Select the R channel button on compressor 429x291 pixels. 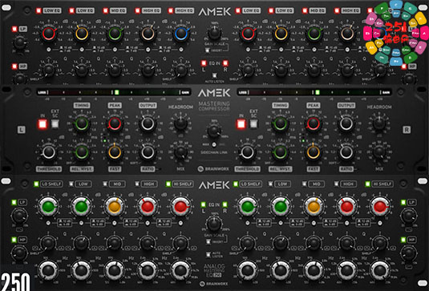pyautogui.click(x=407, y=130)
